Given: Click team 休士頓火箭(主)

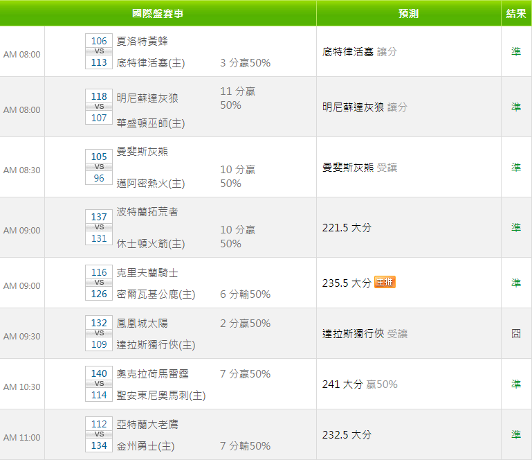Looking at the screenshot, I should pos(151,244).
